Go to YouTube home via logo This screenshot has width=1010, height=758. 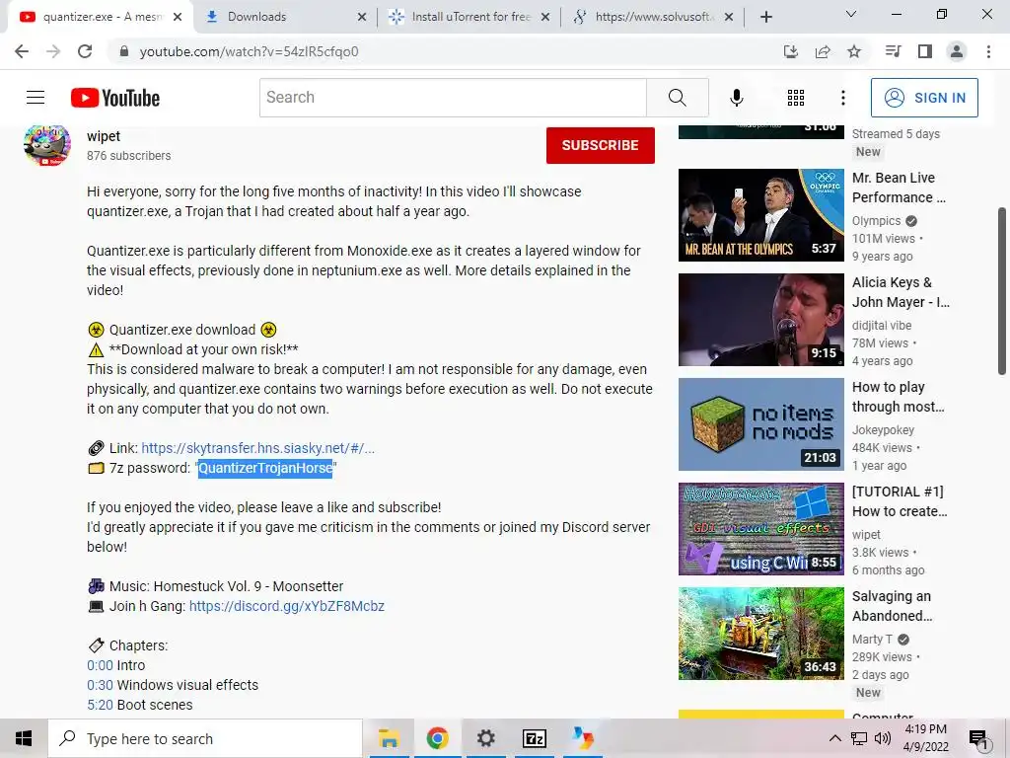point(115,98)
